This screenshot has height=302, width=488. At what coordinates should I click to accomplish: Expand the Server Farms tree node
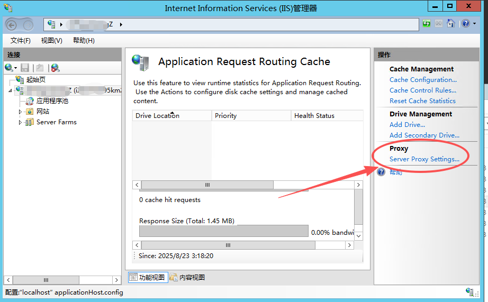coord(20,122)
